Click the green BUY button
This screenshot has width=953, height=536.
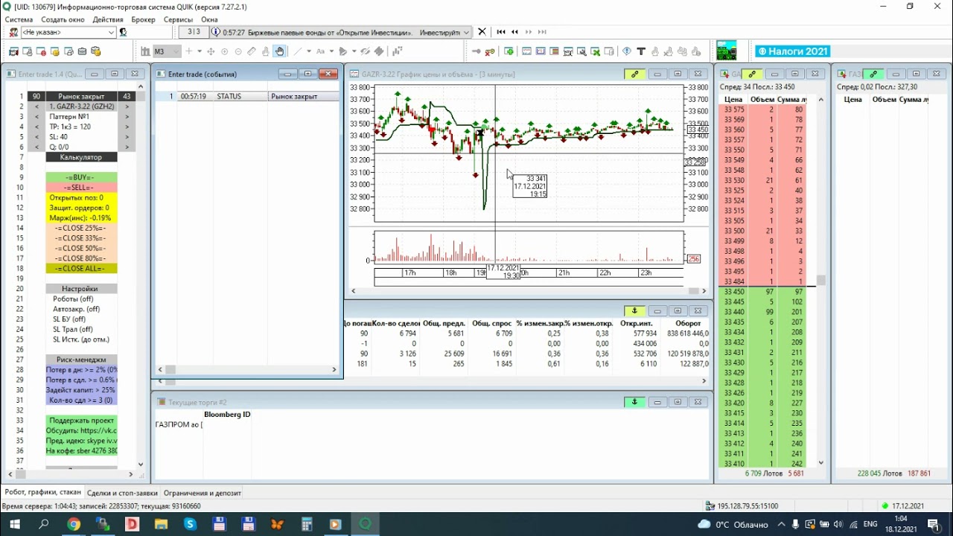click(81, 177)
